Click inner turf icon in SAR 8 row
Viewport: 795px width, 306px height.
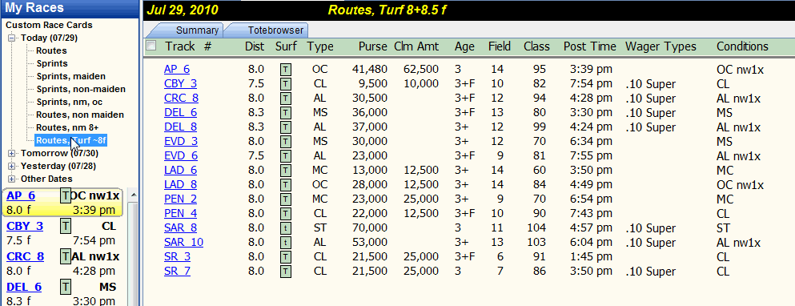pos(286,228)
